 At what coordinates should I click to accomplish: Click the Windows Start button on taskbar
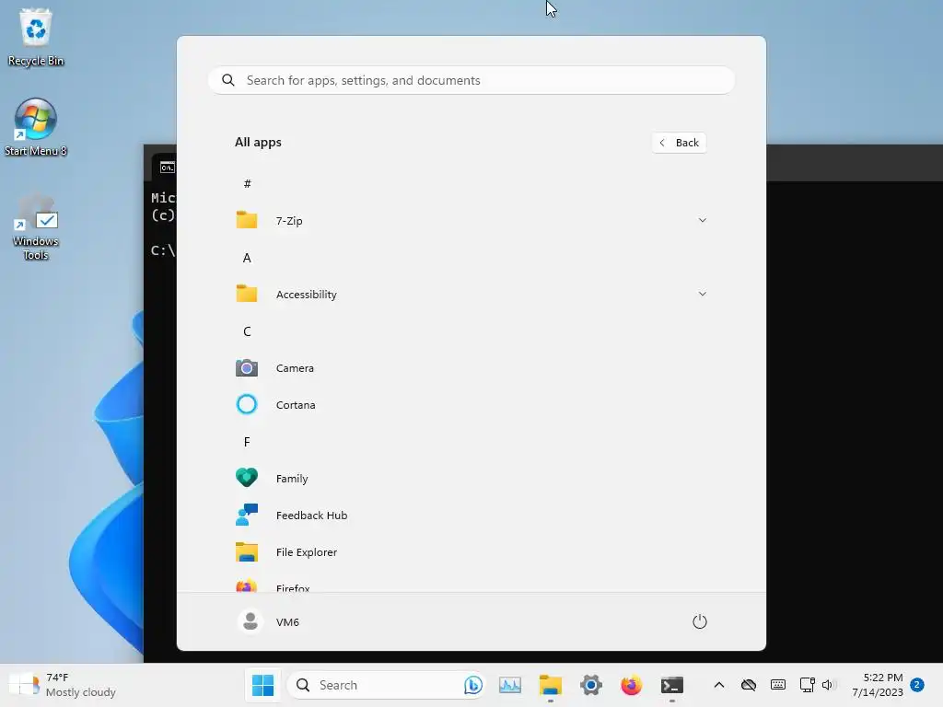pos(262,685)
